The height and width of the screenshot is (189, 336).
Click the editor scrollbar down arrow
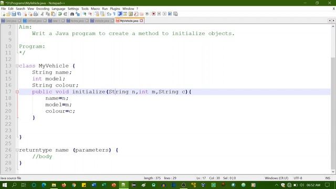coord(333,172)
